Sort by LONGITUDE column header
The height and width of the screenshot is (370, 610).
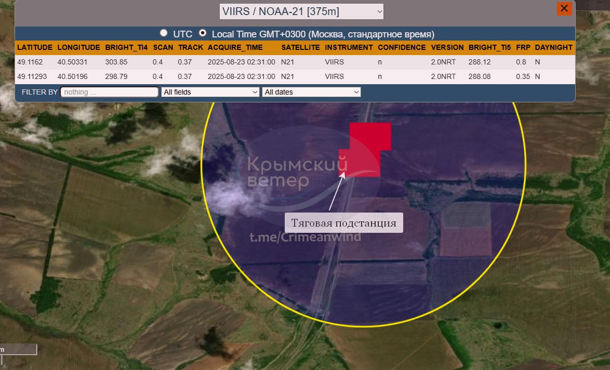click(x=78, y=47)
